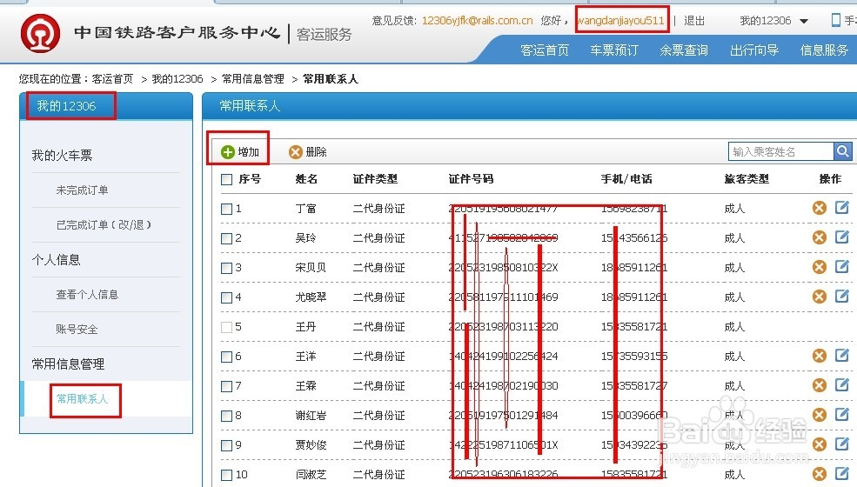Delete contact 贾妙俊 with the X icon
857x487 pixels.
pos(820,444)
